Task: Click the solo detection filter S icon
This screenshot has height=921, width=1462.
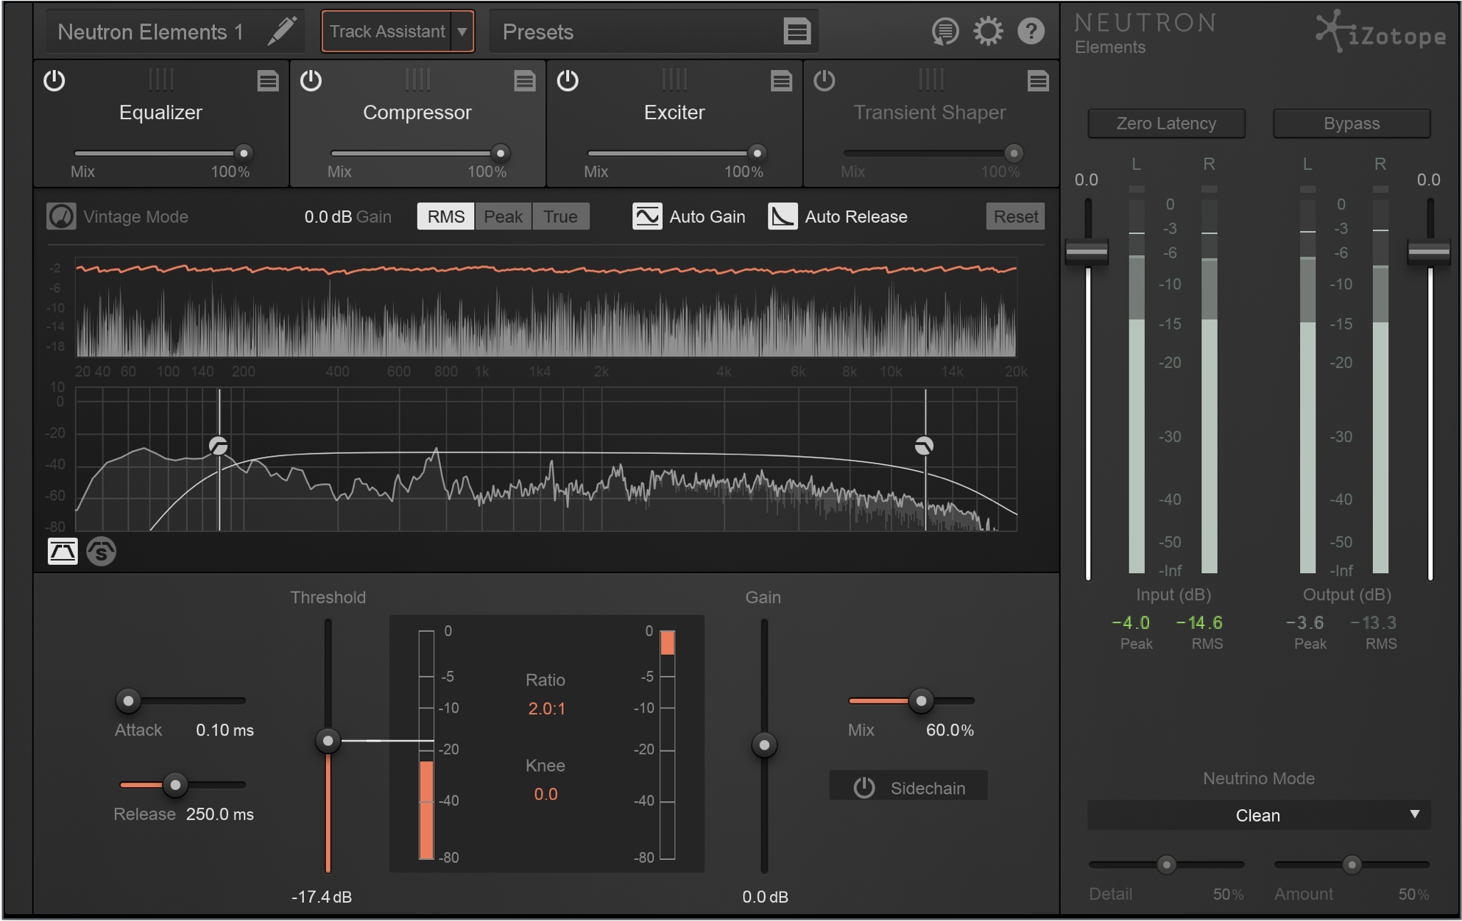Action: tap(102, 552)
